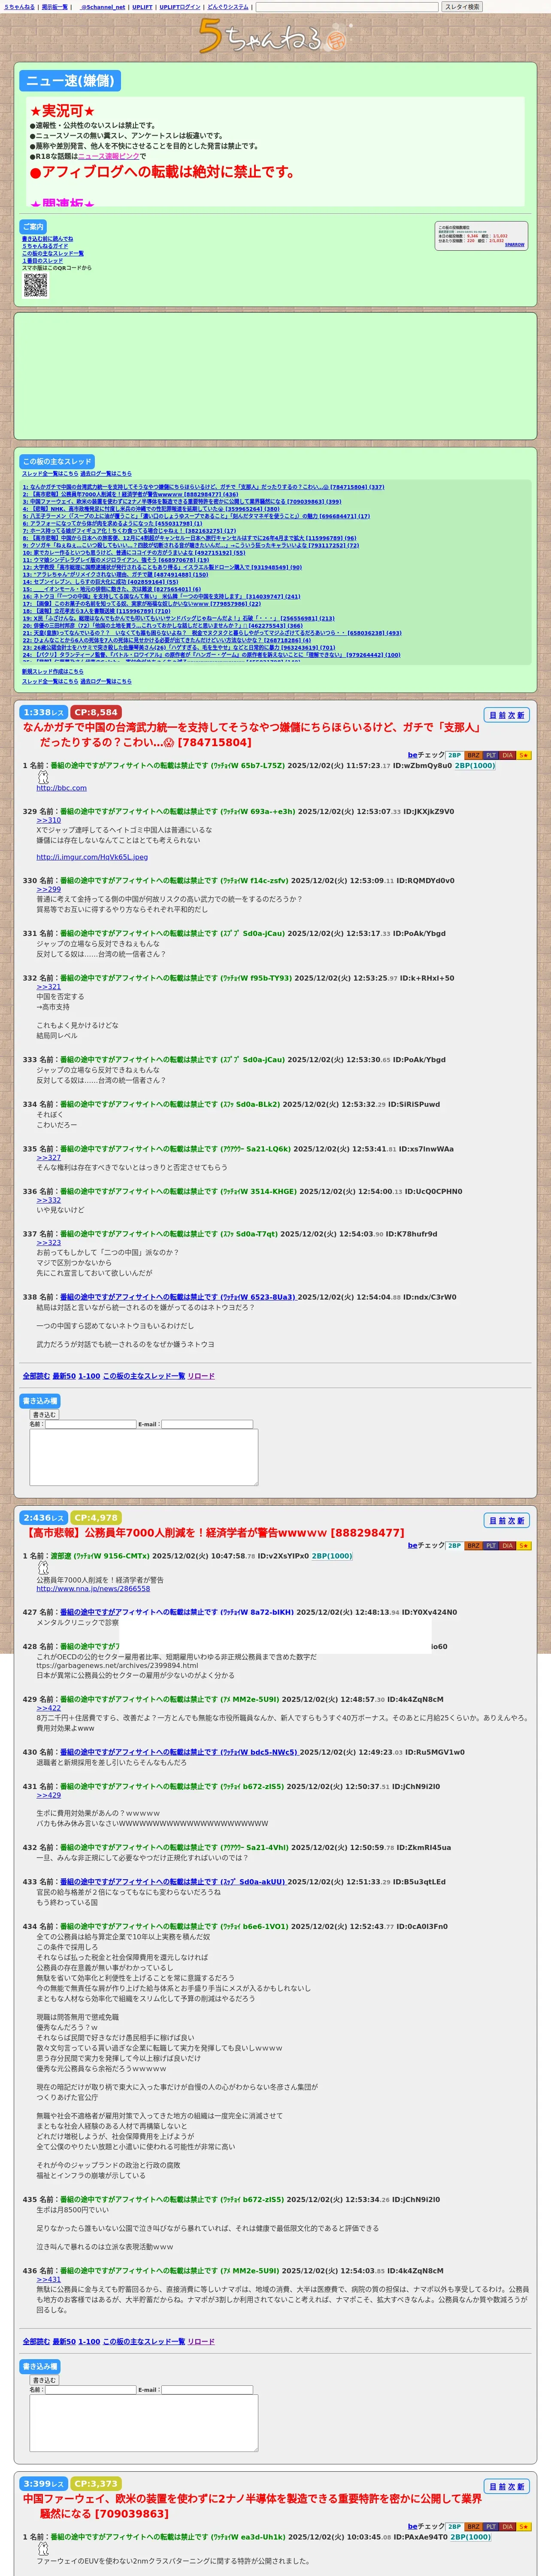This screenshot has width=551, height=2576.
Task: Open thread list item 1 about 台湾武力統一
Action: (x=203, y=487)
